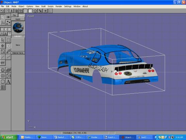Add a sphere primitive

3,70
